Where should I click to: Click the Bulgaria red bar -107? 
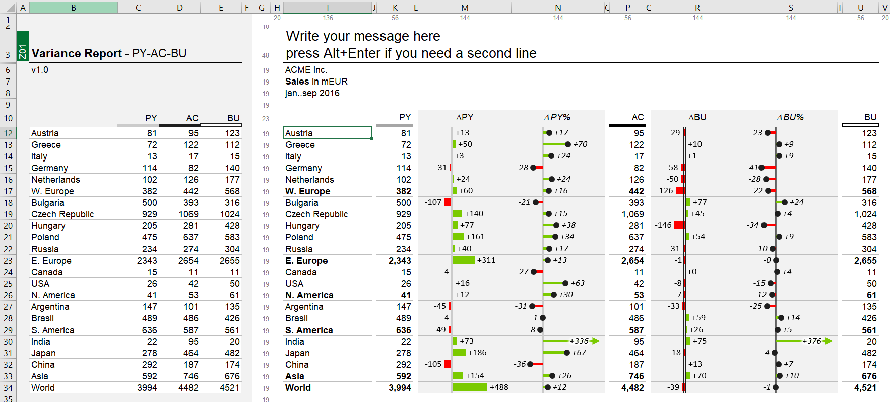click(x=448, y=202)
